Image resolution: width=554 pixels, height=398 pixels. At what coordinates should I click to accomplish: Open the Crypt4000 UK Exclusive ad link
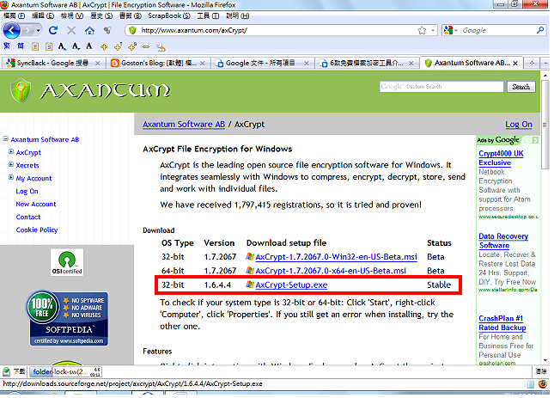(501, 158)
